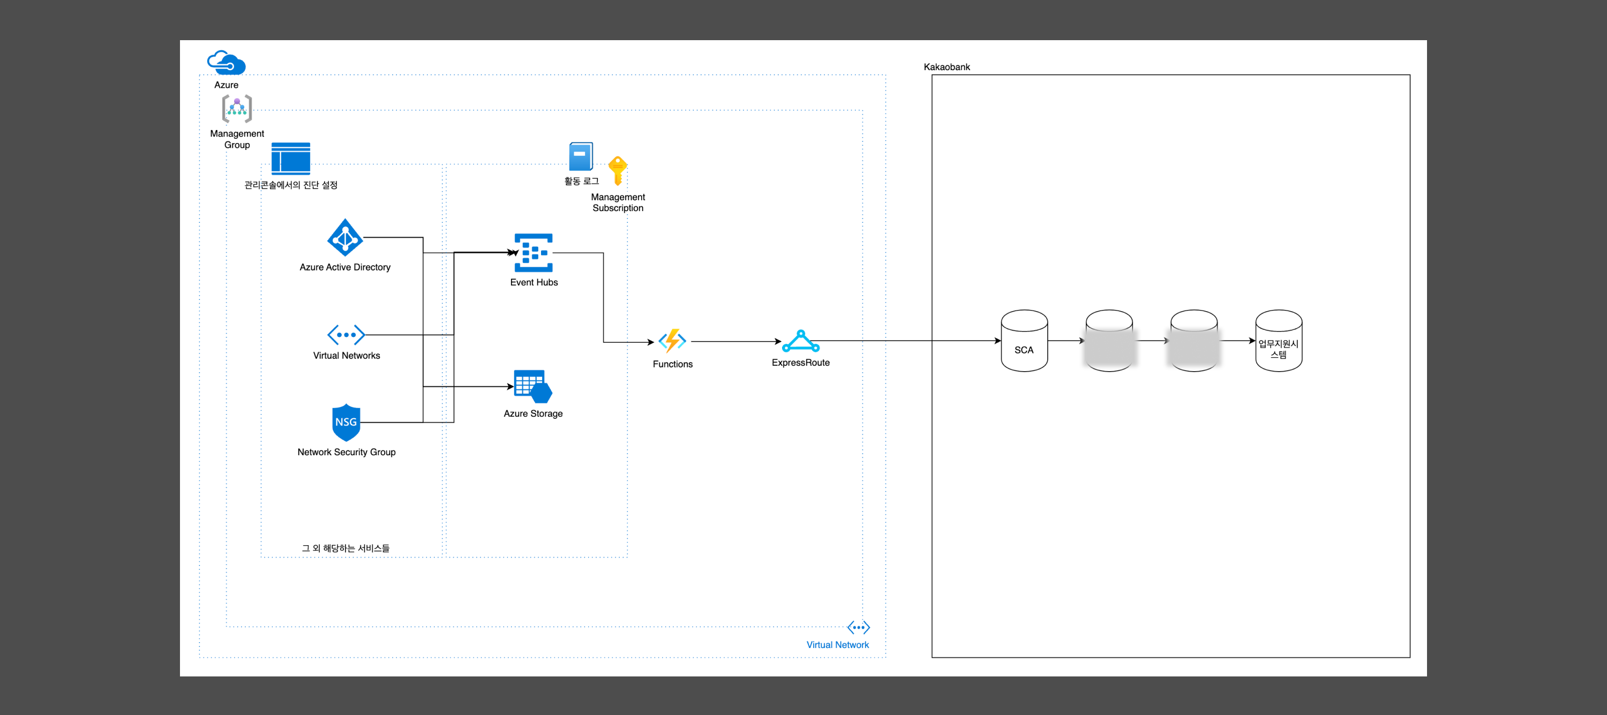The width and height of the screenshot is (1607, 715).
Task: Click the second blurred cylinder shape
Action: click(1193, 341)
